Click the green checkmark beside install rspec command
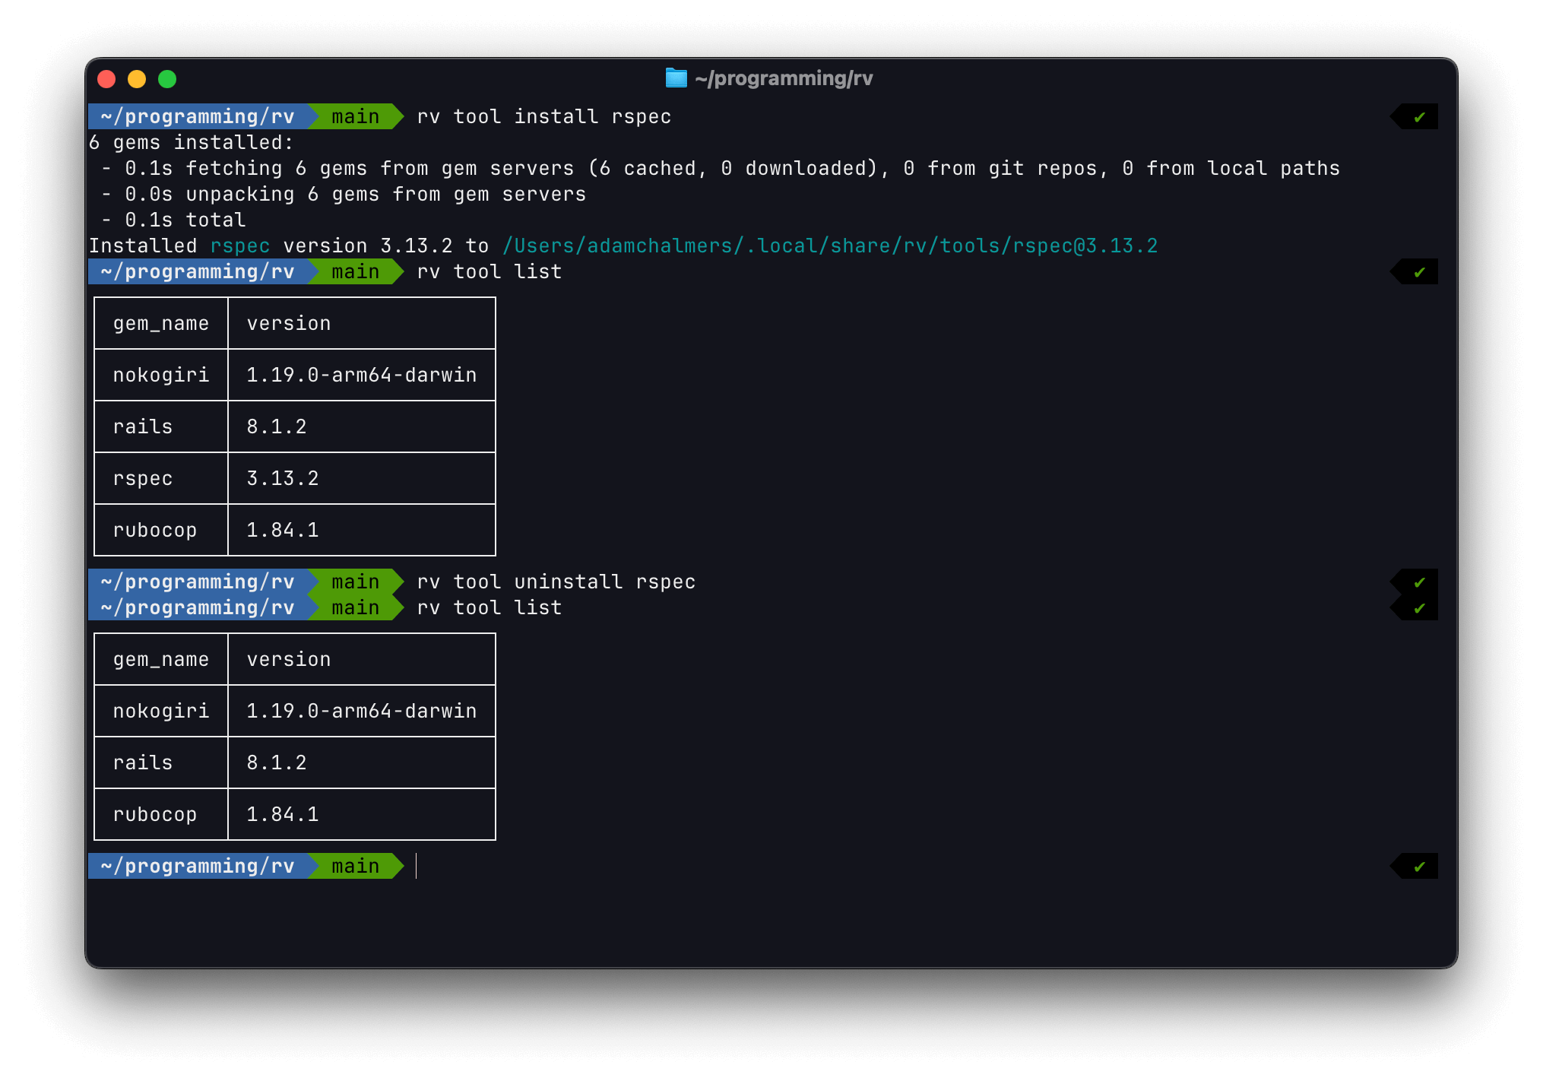The height and width of the screenshot is (1081, 1543). [x=1419, y=117]
